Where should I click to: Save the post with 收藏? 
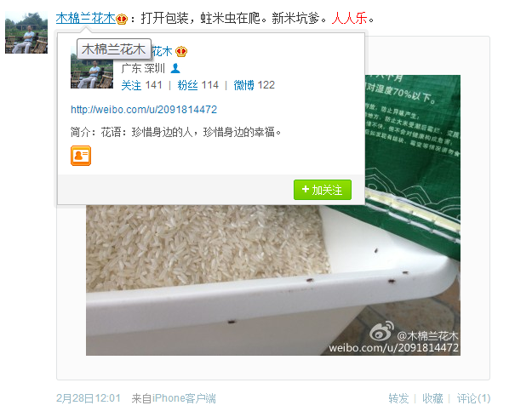432,398
